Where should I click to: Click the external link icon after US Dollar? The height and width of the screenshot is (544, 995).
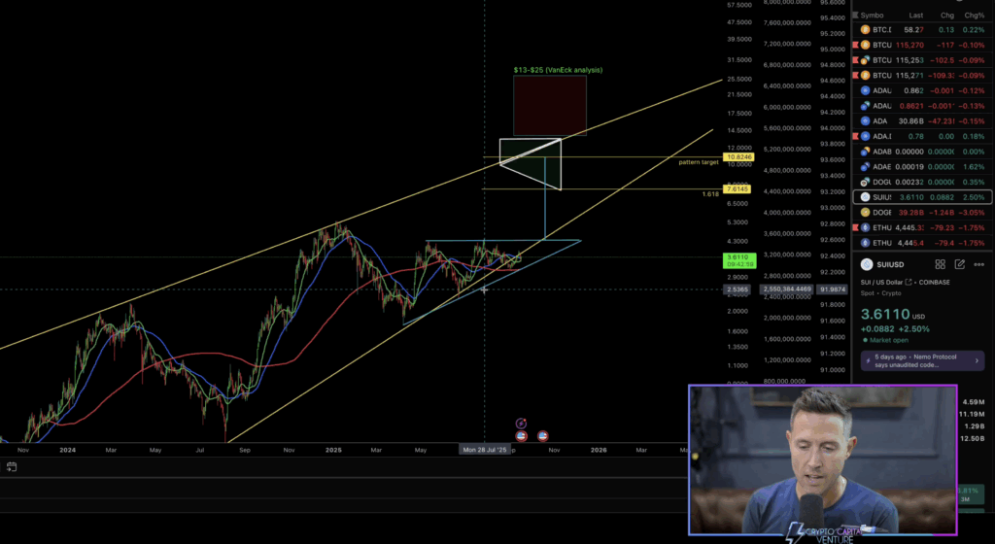tap(909, 283)
